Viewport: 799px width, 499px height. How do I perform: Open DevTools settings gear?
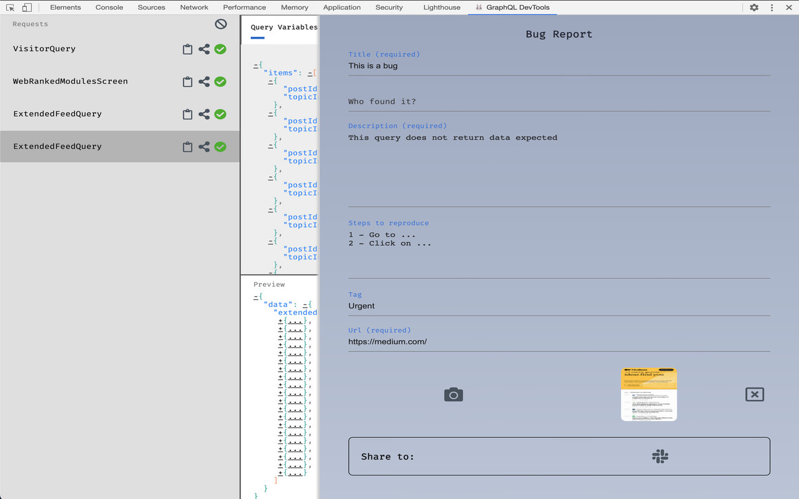click(754, 7)
